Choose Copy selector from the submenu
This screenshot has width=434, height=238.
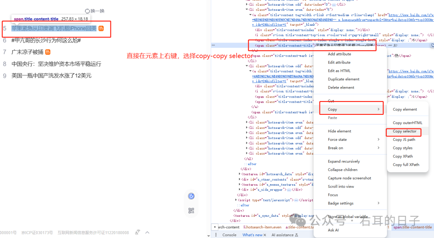tap(404, 131)
